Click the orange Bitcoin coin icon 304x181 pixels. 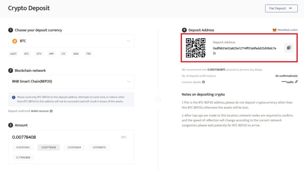click(15, 41)
